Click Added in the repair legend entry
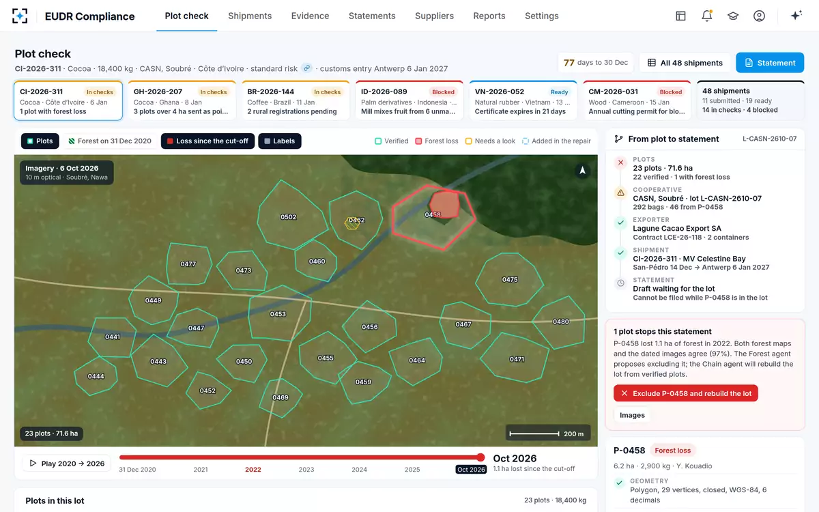The image size is (819, 512). [556, 141]
